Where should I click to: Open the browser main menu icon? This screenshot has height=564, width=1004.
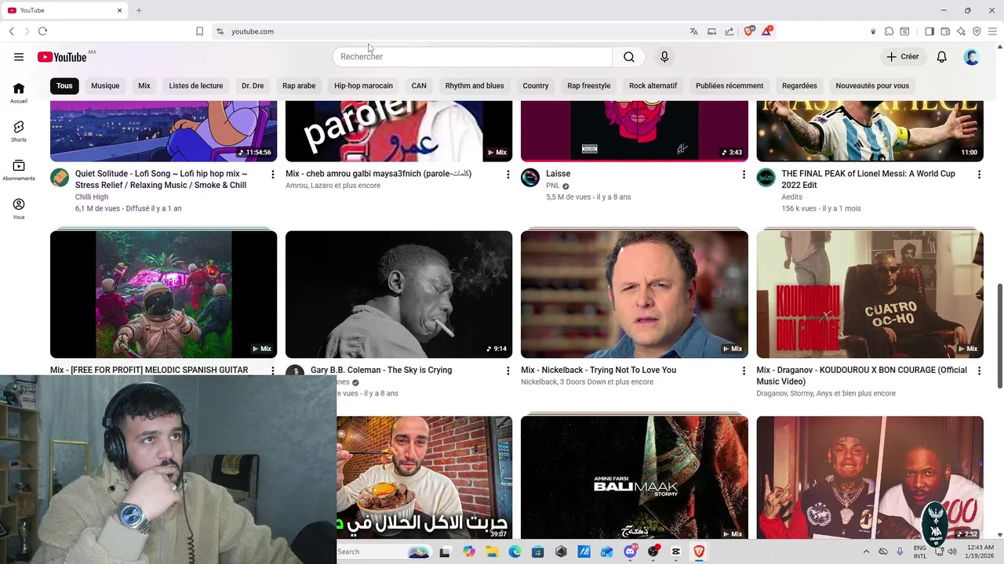point(992,31)
